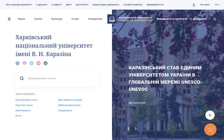Click the Facebook social icon
224x140 pixels.
click(17, 63)
